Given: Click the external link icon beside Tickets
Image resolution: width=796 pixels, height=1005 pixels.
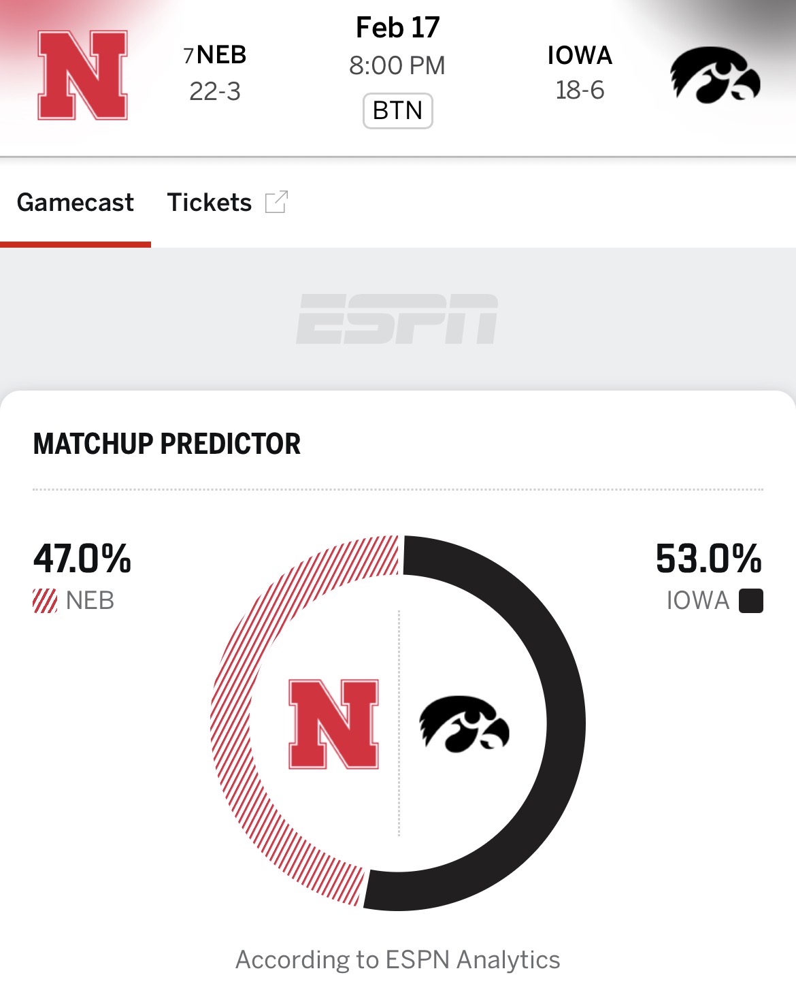Looking at the screenshot, I should point(276,202).
